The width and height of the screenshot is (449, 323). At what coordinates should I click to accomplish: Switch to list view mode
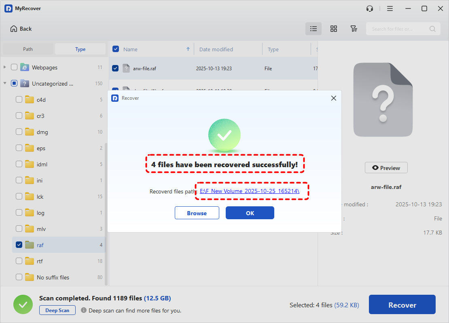(313, 29)
